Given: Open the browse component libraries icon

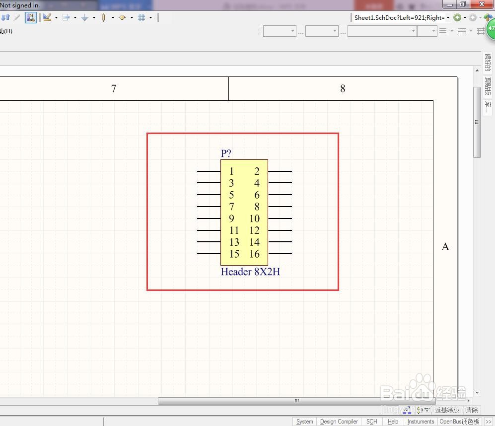Looking at the screenshot, I should coord(31,17).
